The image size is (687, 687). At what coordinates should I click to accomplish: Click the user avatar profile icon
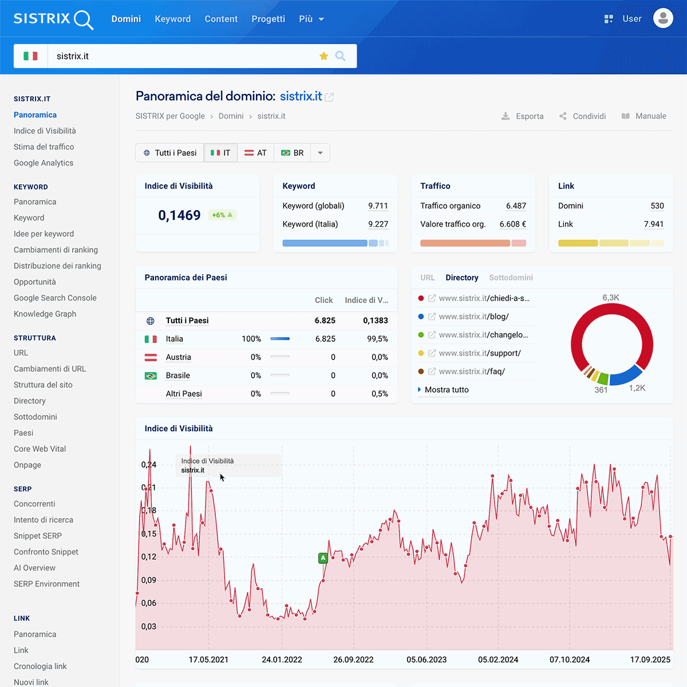click(x=663, y=19)
